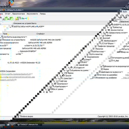Click the Описание на устройството list header
Image resolution: width=129 pixels, height=129 pixels.
[25, 23]
